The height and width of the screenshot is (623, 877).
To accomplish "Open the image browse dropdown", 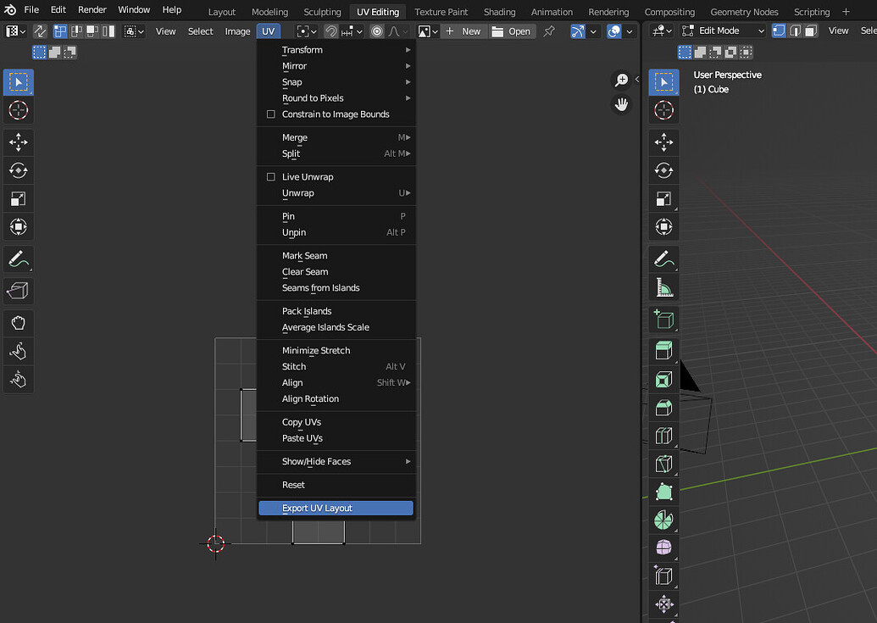I will click(x=429, y=31).
